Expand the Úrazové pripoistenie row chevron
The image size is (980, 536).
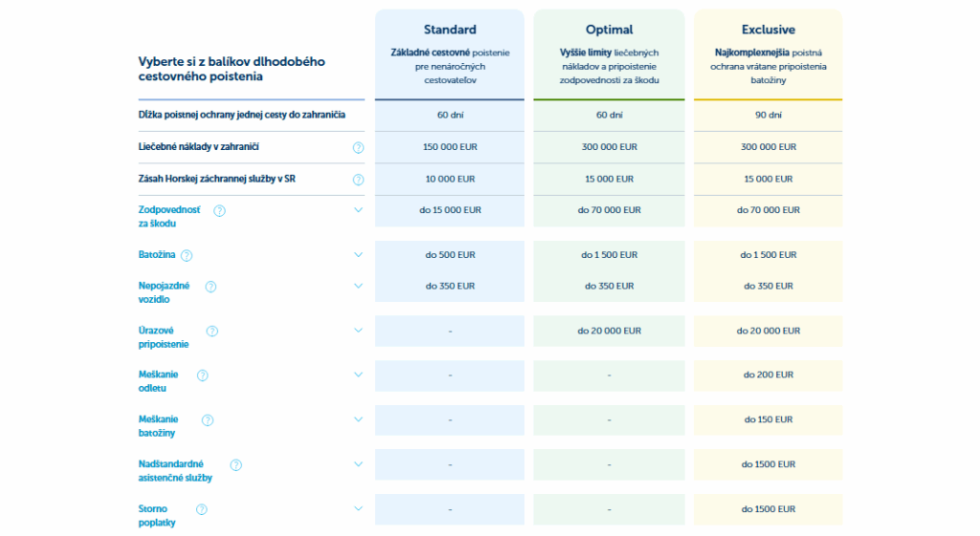(x=359, y=331)
